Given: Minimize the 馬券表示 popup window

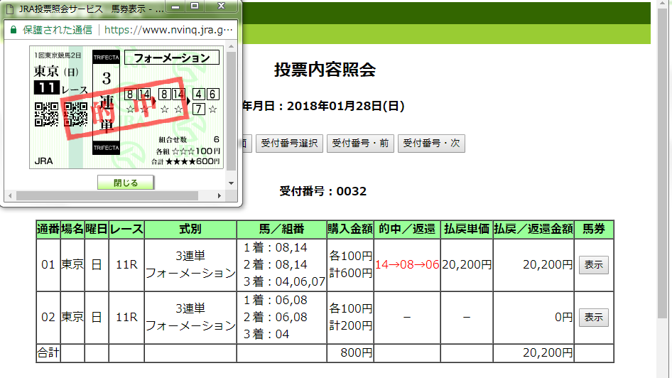Looking at the screenshot, I should point(175,7).
